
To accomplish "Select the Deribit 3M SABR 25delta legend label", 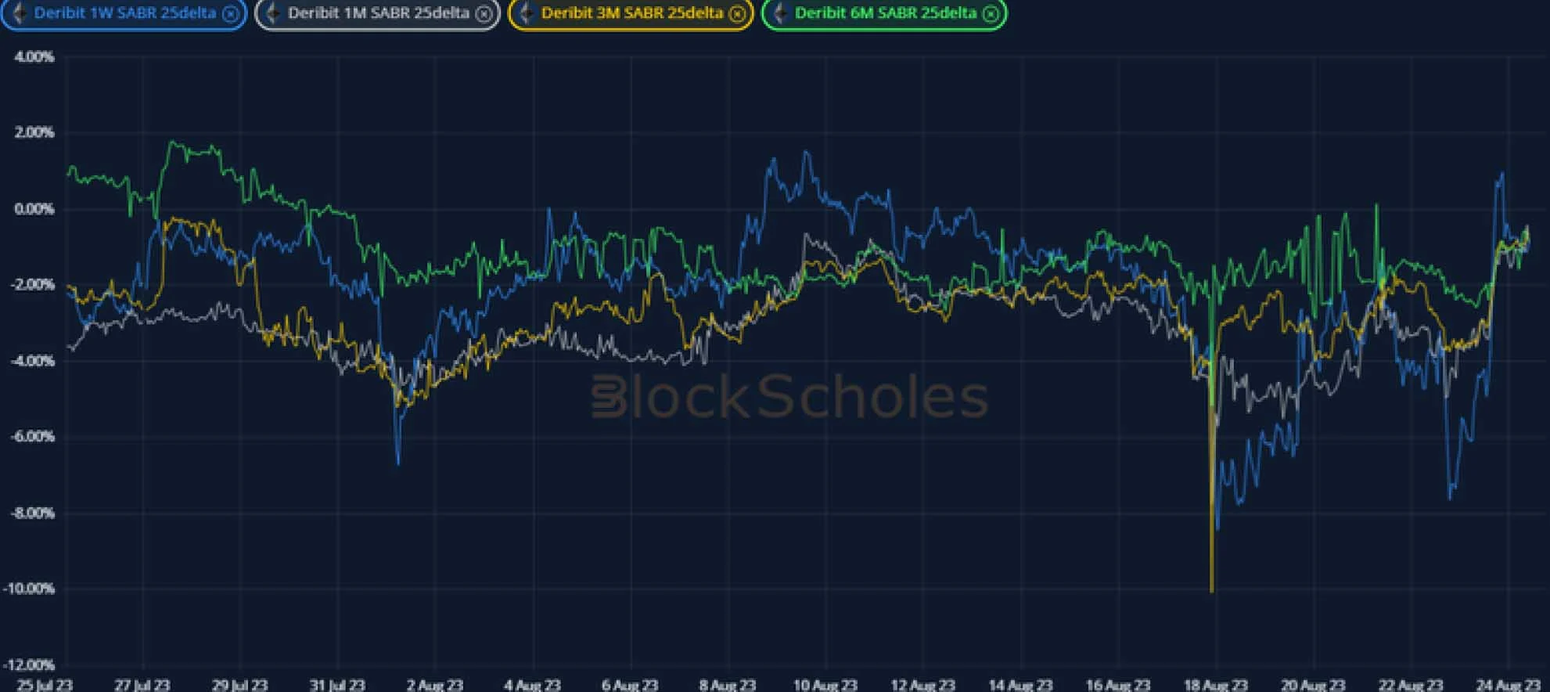I will point(632,13).
